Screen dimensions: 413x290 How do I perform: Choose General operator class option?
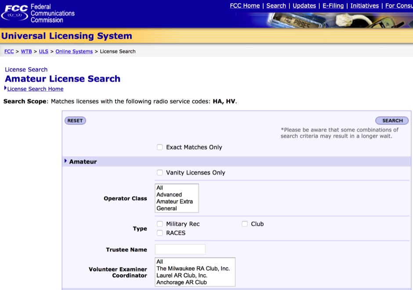click(x=167, y=208)
